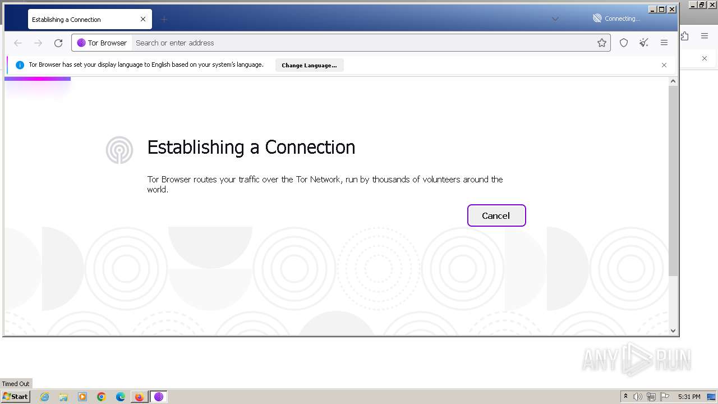Show hidden system tray icons
718x404 pixels.
click(625, 396)
